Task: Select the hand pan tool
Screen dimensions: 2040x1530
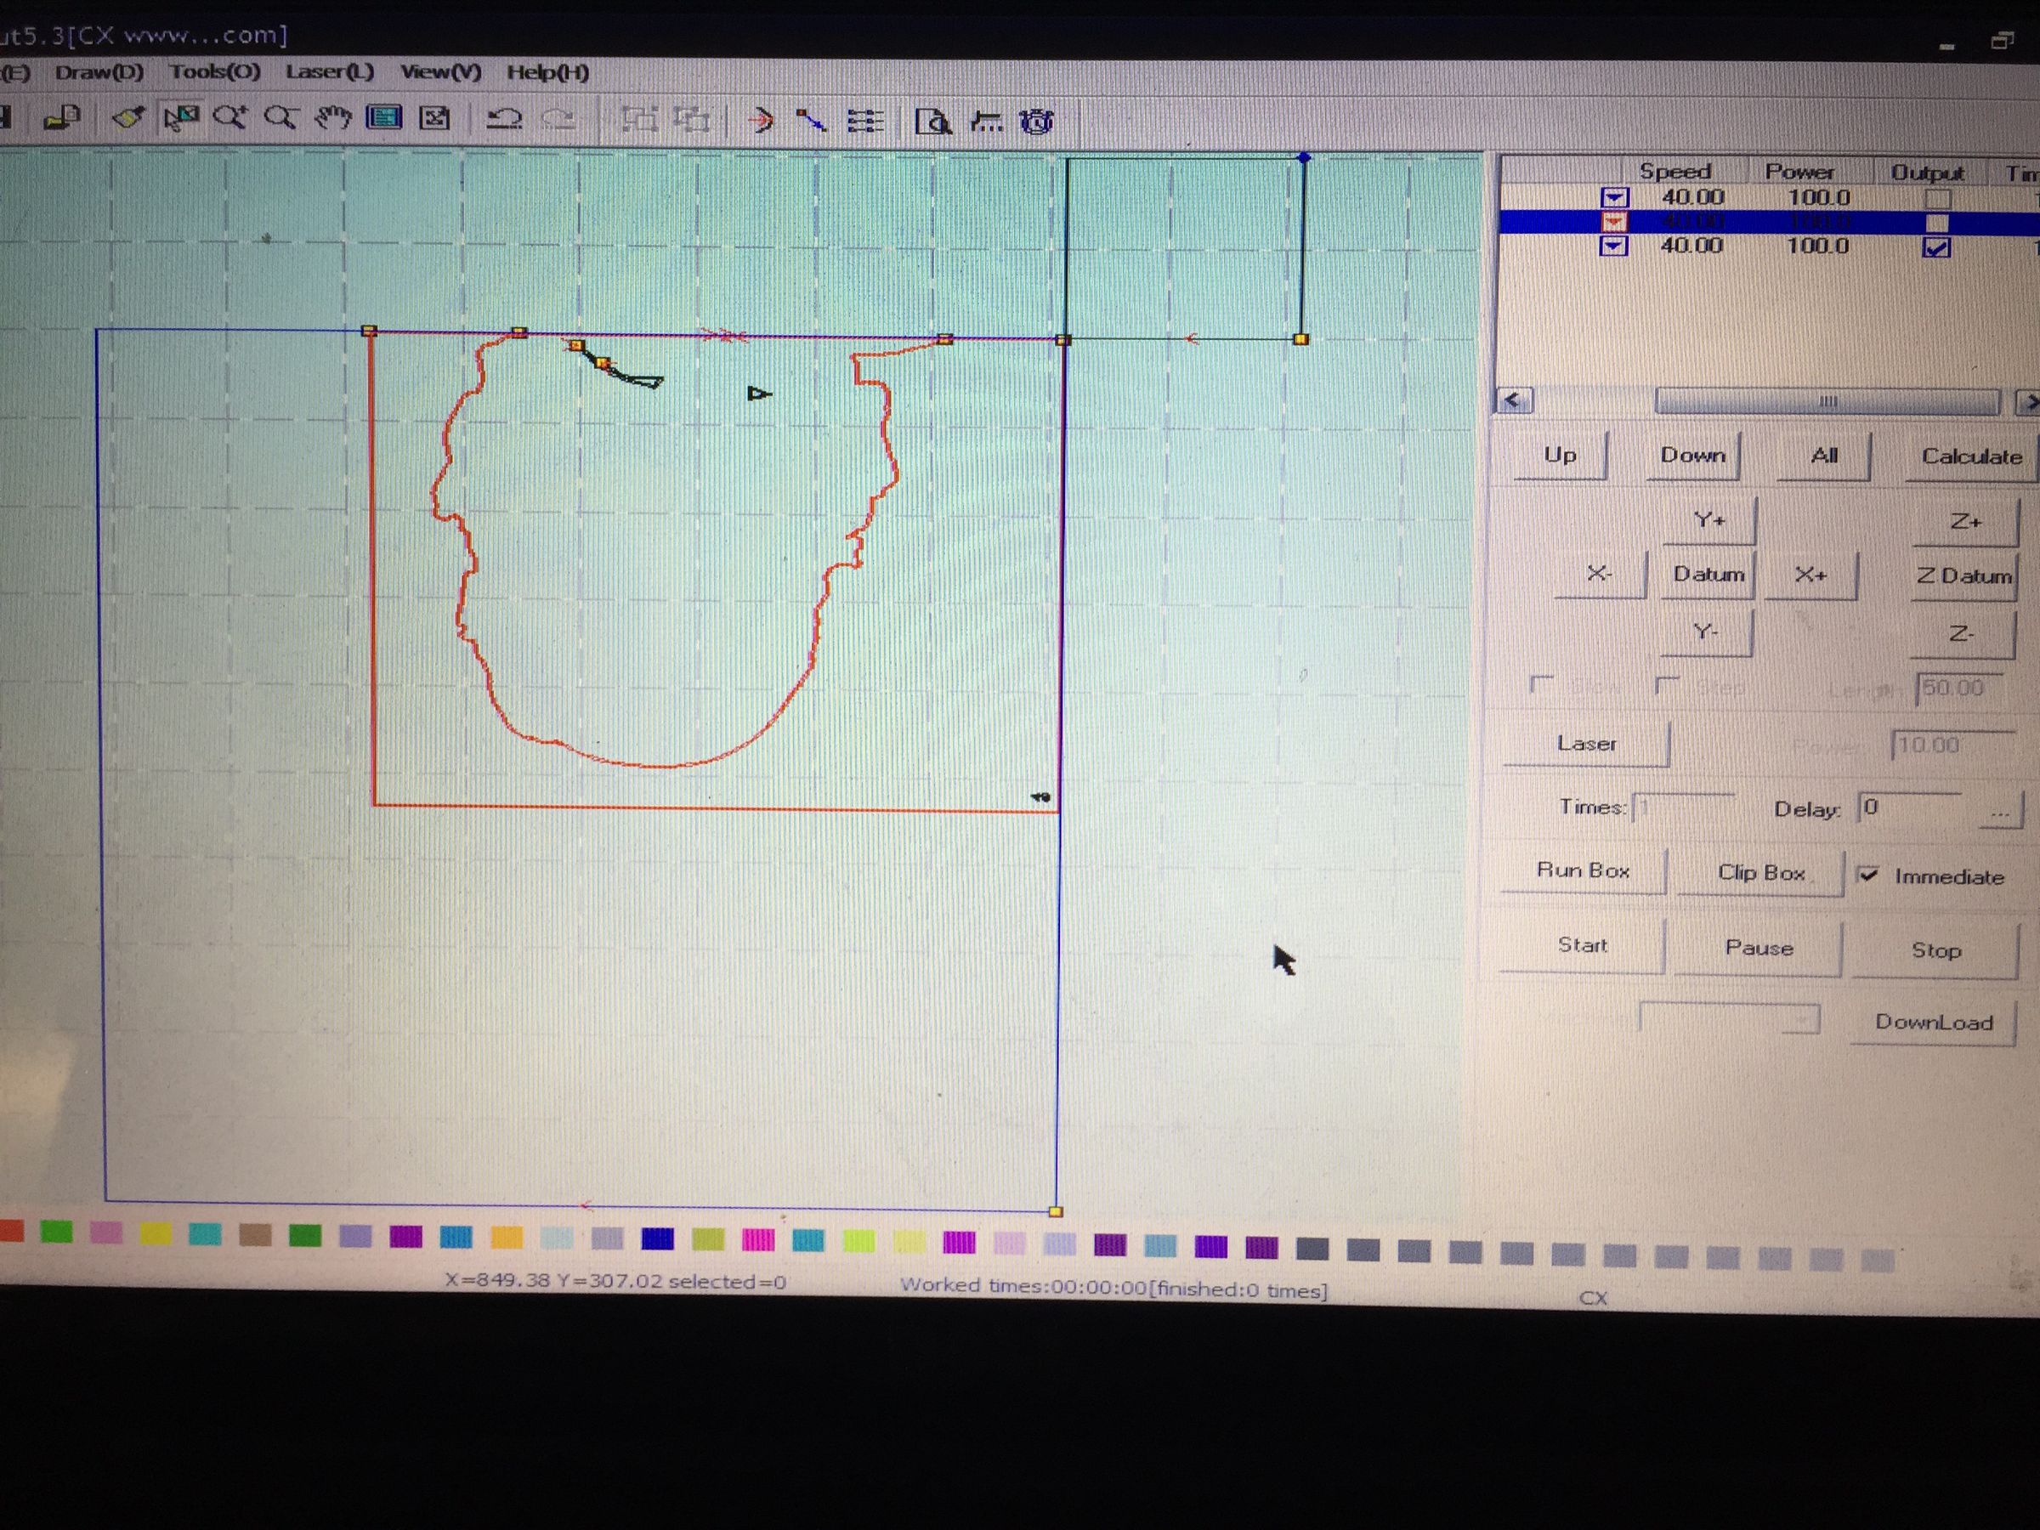Action: point(333,119)
